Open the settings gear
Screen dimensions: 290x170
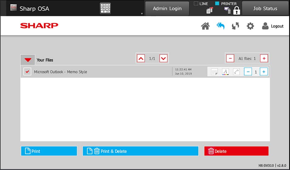[x=250, y=26]
